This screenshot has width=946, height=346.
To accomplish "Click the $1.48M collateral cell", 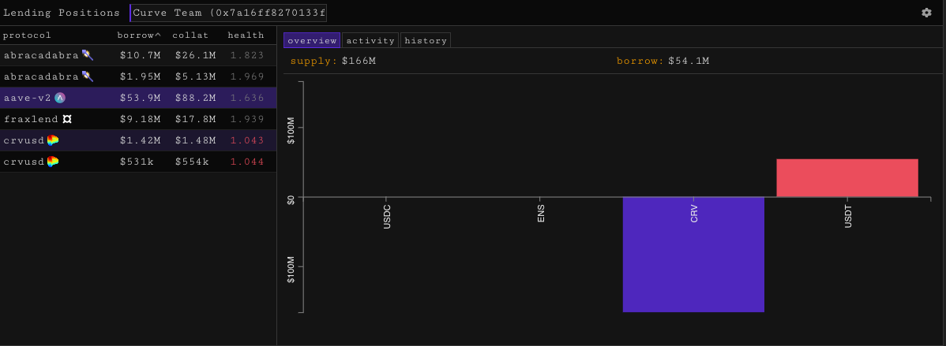I will [196, 140].
